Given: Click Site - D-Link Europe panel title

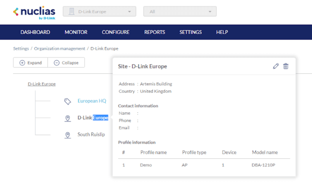Looking at the screenshot, I should pyautogui.click(x=142, y=66).
